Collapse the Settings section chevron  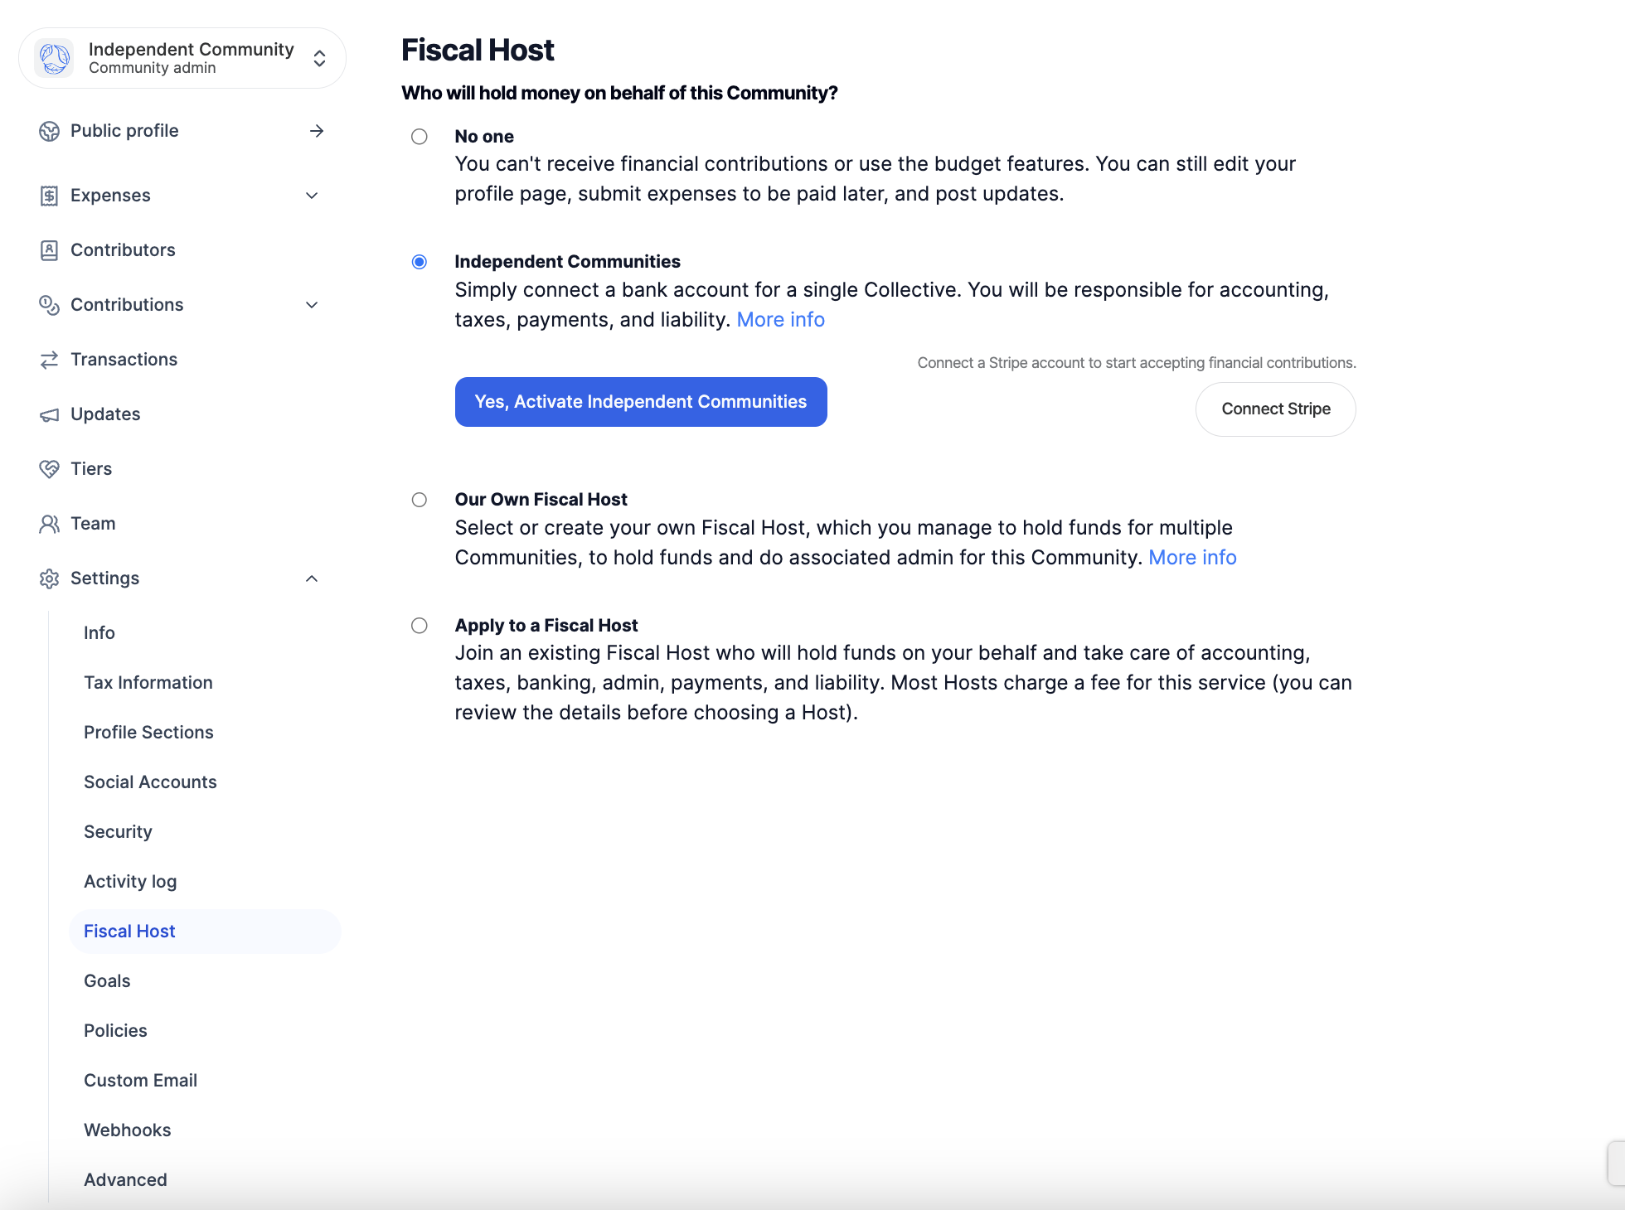(312, 578)
